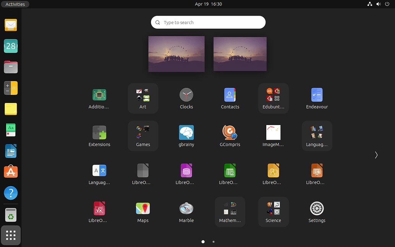Open the mail client from the dock
Screen dimensions: 395x247
(x=10, y=25)
